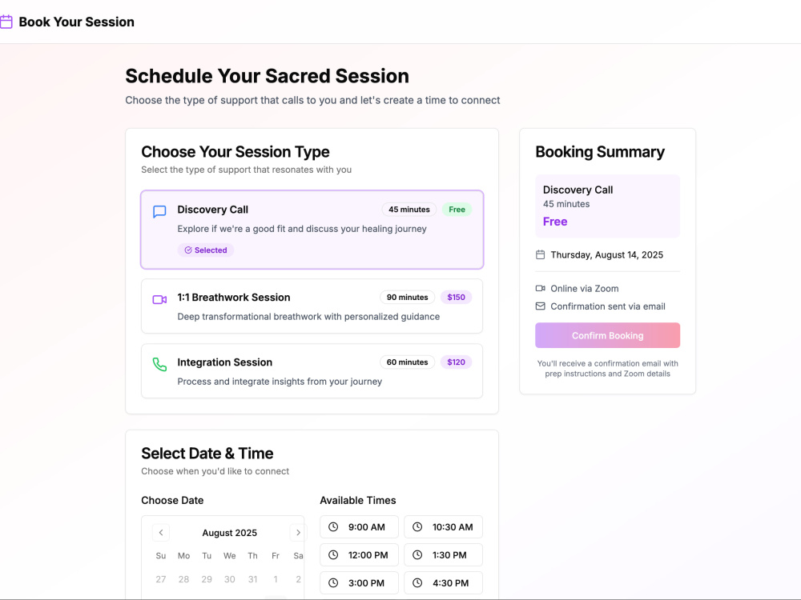Click the envelope icon next to Confirmation sent via email

point(540,306)
